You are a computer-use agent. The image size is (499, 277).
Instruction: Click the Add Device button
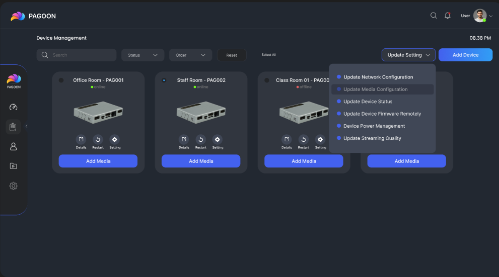click(465, 55)
